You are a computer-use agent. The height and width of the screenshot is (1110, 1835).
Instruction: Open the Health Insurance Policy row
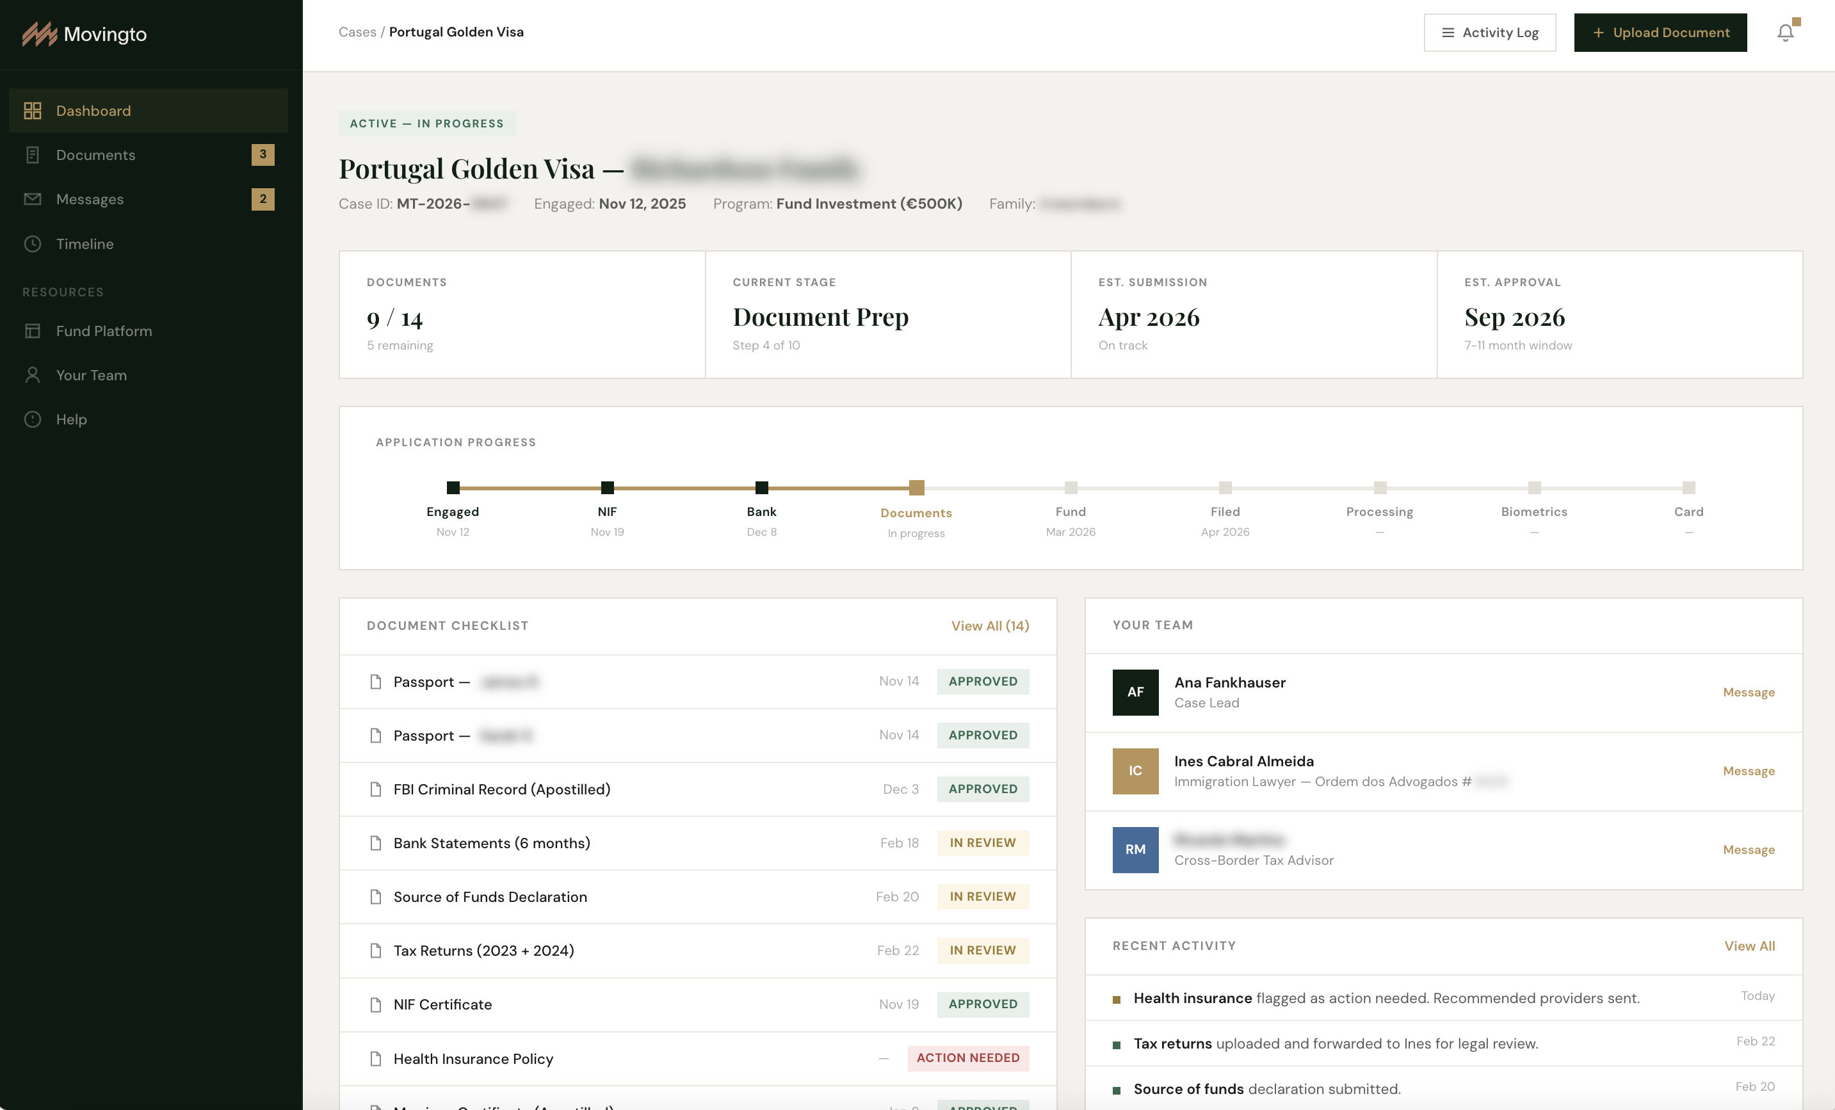click(474, 1059)
